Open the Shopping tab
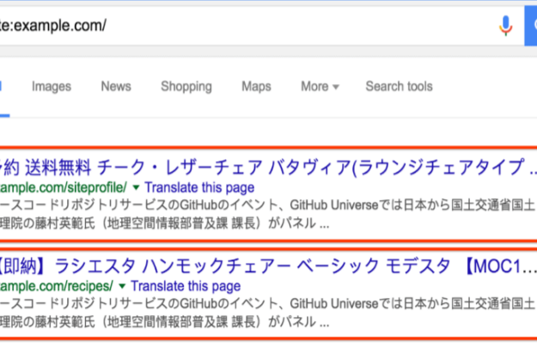Viewport: 537px width, 347px height. point(186,86)
